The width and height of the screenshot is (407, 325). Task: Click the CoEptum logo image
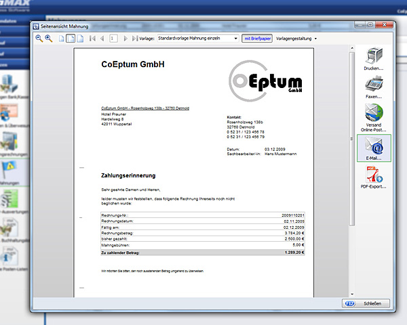click(265, 81)
